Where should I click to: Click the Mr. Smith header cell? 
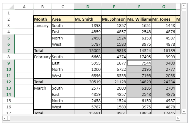pyautogui.click(x=88, y=19)
